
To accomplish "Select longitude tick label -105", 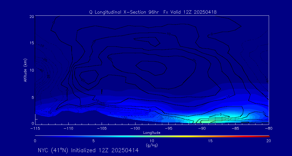I will [102, 129].
